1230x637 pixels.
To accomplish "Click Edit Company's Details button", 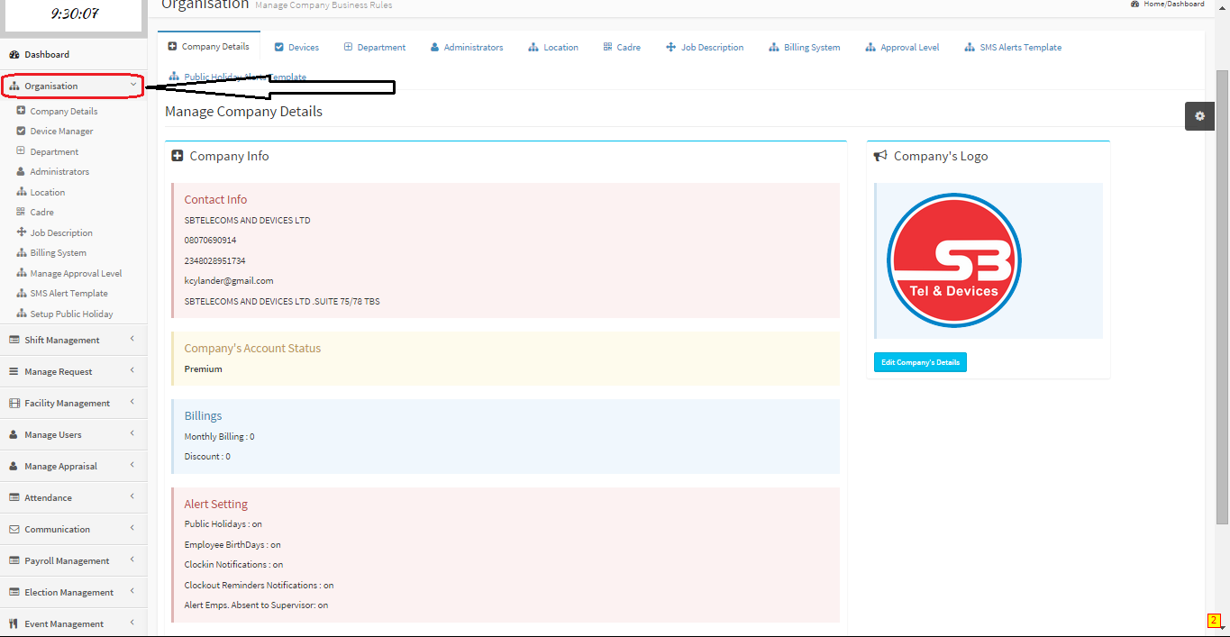I will [x=920, y=362].
